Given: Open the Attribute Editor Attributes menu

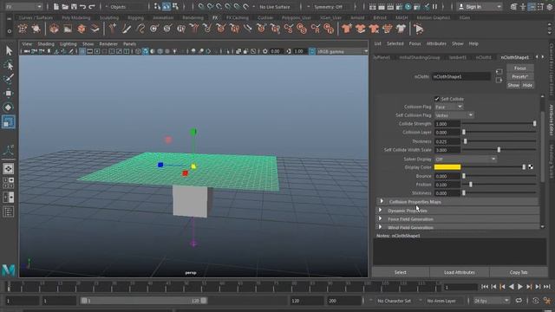Looking at the screenshot, I should click(x=436, y=44).
